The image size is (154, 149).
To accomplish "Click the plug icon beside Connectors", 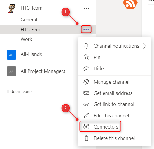I will click(86, 127).
